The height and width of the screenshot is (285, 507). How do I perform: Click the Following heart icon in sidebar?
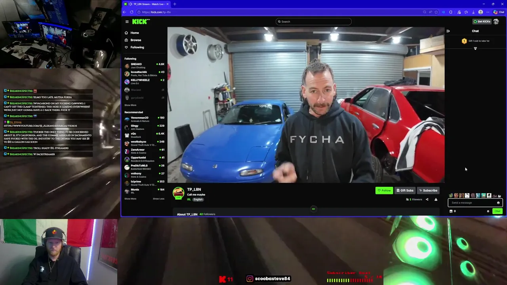click(126, 47)
